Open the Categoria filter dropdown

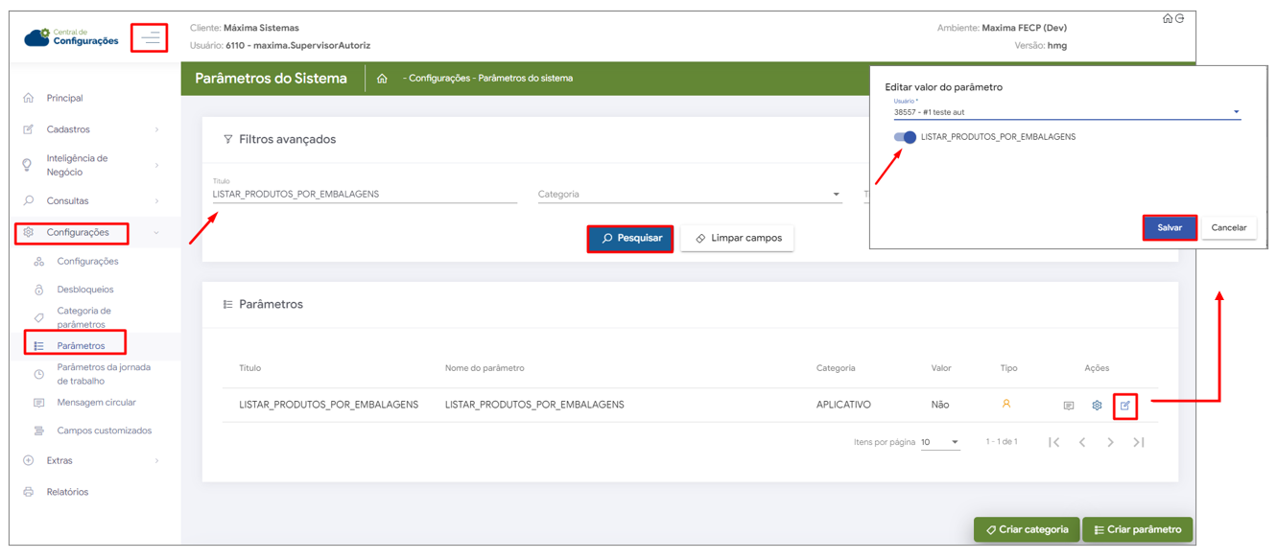(x=689, y=195)
